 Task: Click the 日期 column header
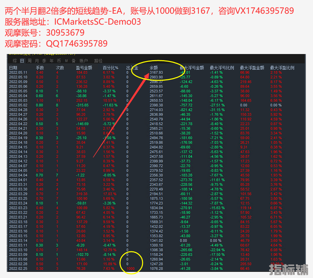click(x=13, y=68)
